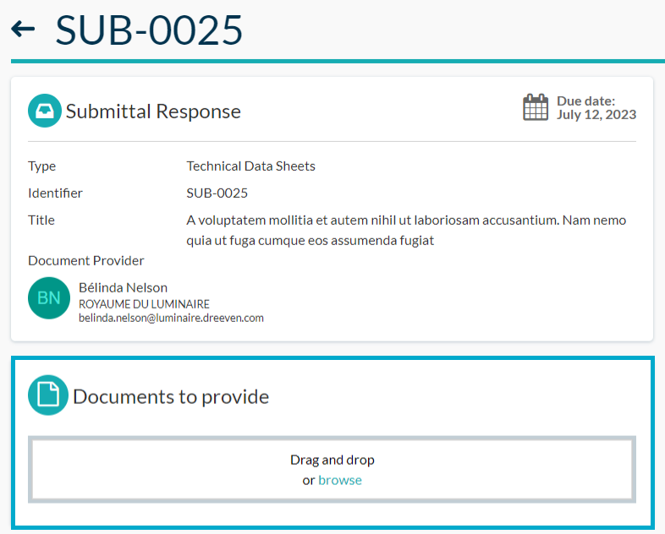Click the SUB-0025 identifier value
This screenshot has width=665, height=534.
tap(217, 193)
